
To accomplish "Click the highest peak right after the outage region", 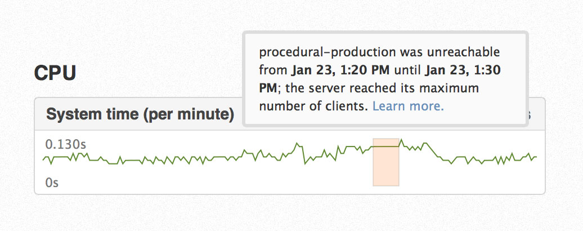I will tap(402, 140).
